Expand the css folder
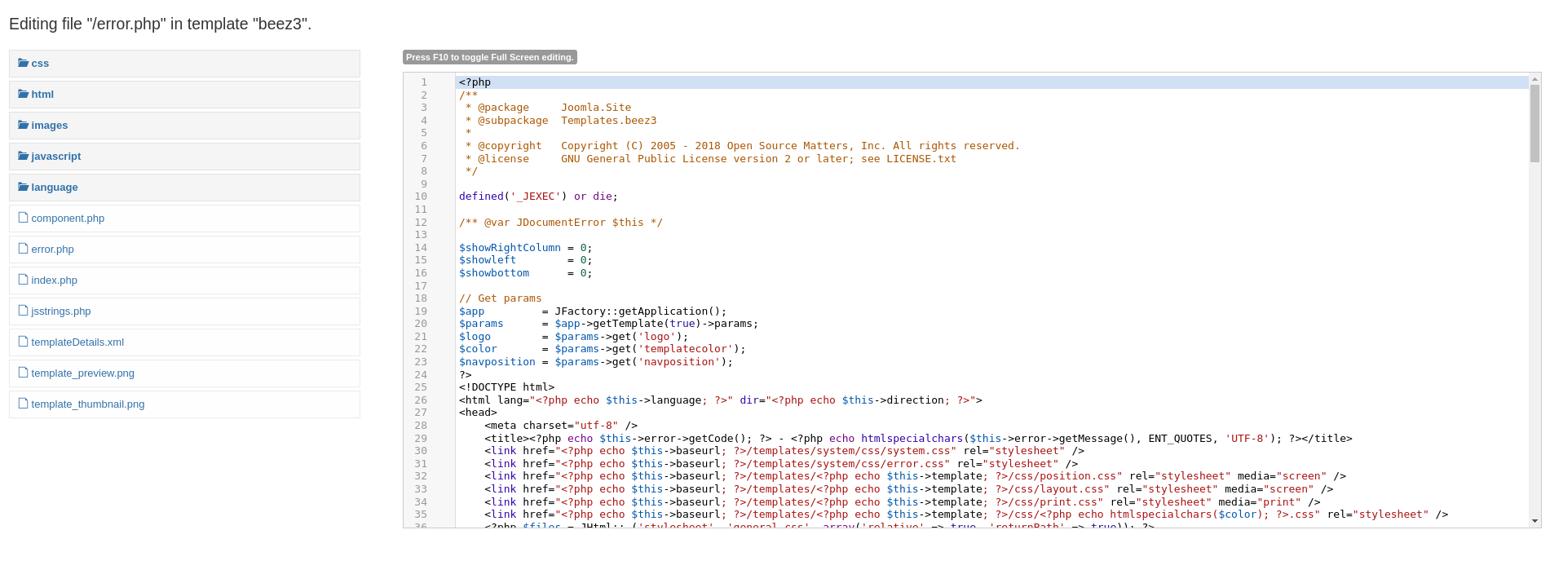Viewport: 1550px width, 583px height. pos(184,64)
